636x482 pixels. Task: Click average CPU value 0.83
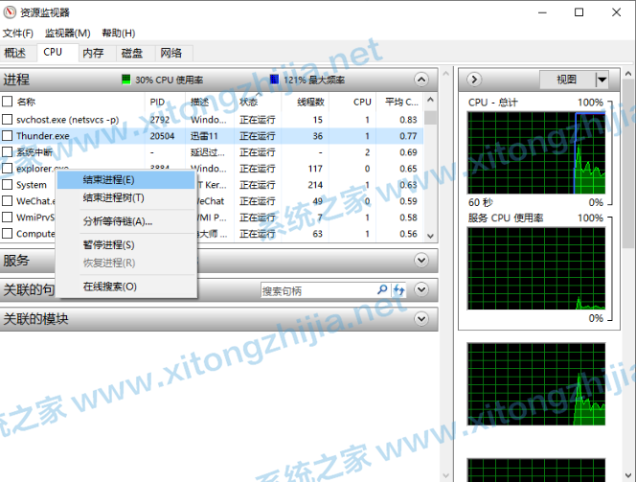[408, 120]
